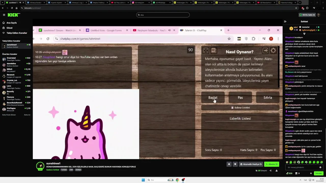326x183 pixels.
Task: Click the heart follow icon
Action: pos(235,164)
